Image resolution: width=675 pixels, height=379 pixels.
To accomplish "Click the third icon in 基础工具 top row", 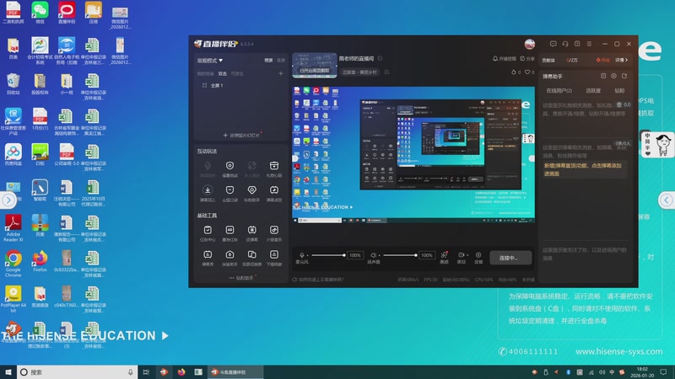I will (x=251, y=230).
